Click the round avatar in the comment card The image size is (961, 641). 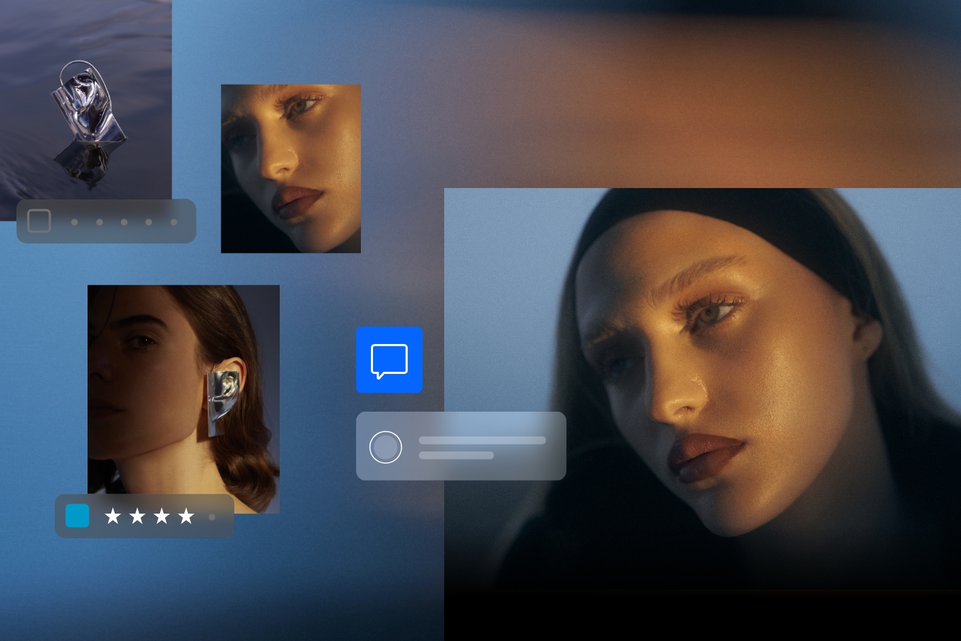386,447
